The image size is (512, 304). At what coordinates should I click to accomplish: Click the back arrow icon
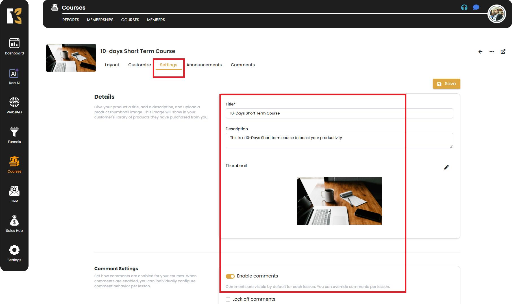pyautogui.click(x=480, y=52)
